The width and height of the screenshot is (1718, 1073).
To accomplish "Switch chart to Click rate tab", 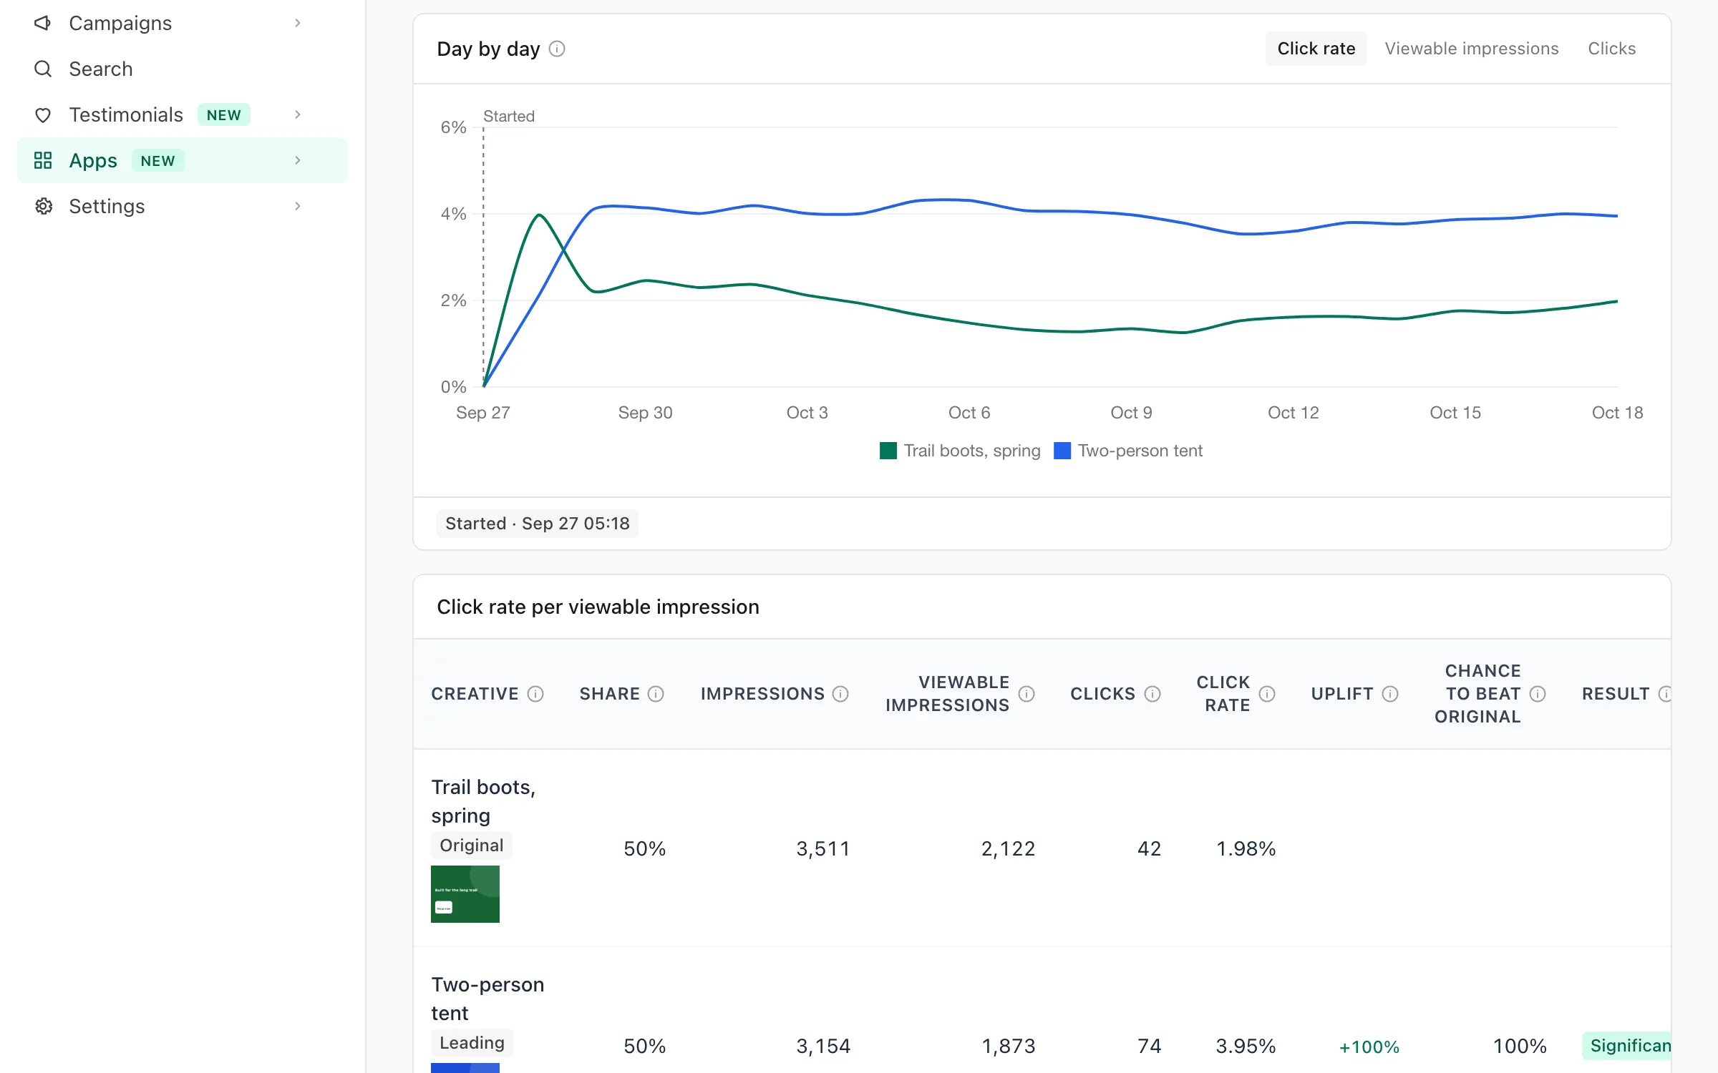I will point(1316,49).
